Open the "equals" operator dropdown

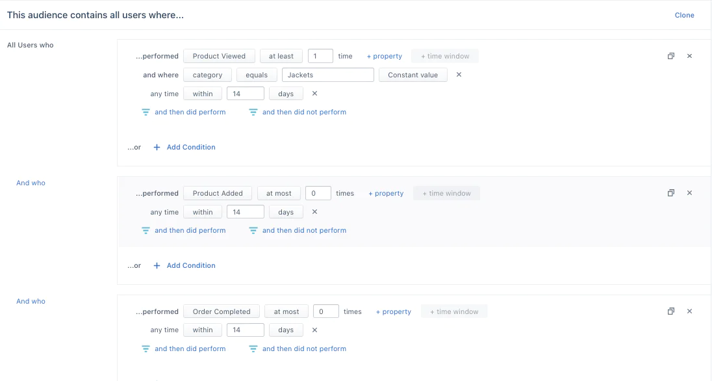pyautogui.click(x=257, y=75)
